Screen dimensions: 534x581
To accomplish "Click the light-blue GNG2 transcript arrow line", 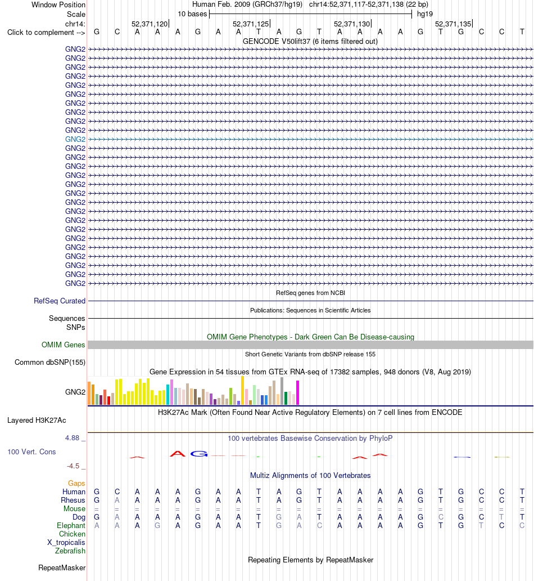I will pyautogui.click(x=310, y=139).
